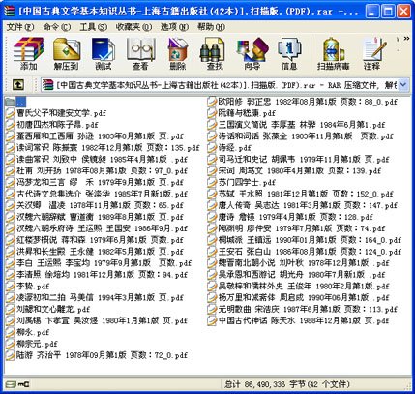Open the 选项(N) menu
The image size is (415, 394).
[x=174, y=27]
